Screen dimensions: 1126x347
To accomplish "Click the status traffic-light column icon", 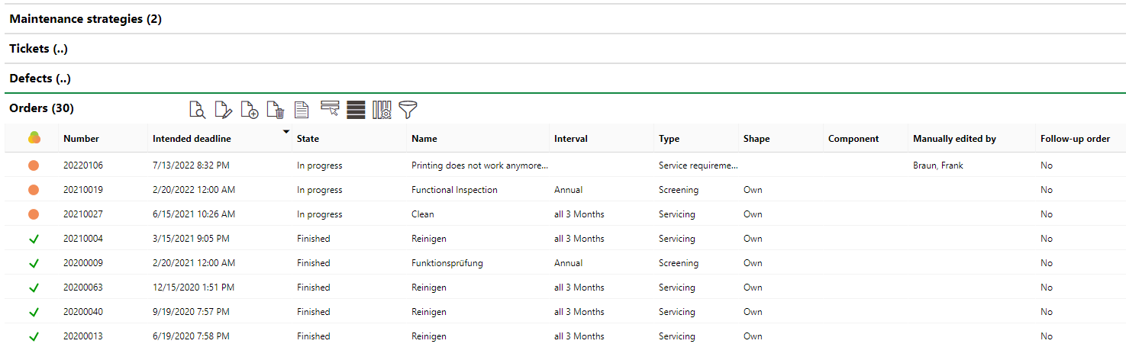I will tap(34, 138).
